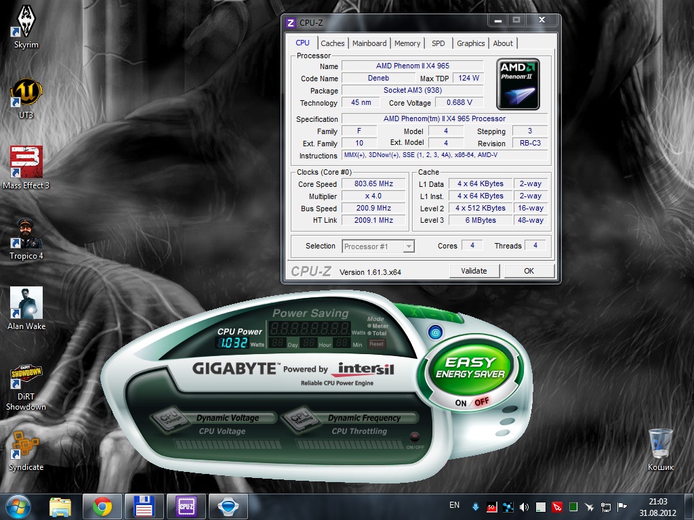
Task: Click the Core Speed value 803.65 MHz
Action: (x=373, y=183)
